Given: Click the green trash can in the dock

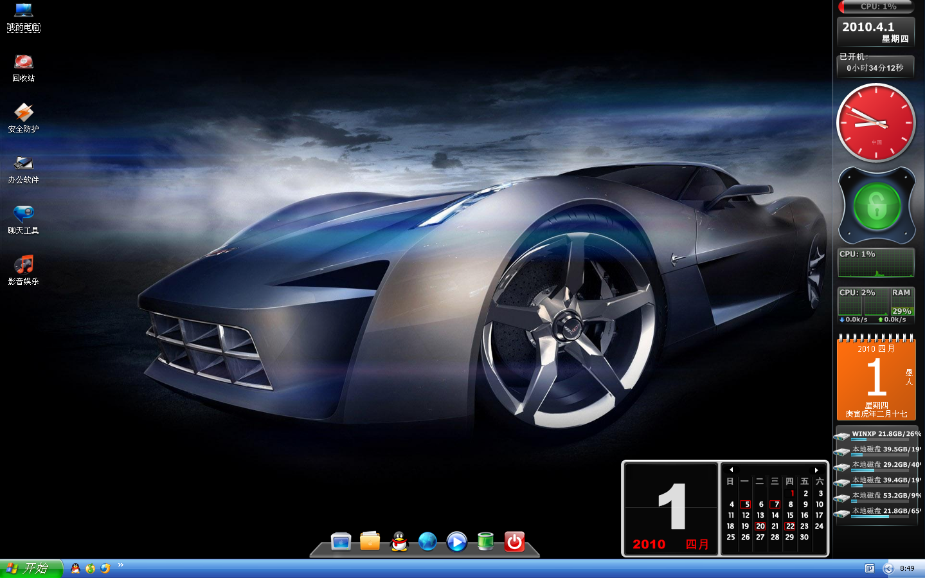Looking at the screenshot, I should pyautogui.click(x=486, y=542).
